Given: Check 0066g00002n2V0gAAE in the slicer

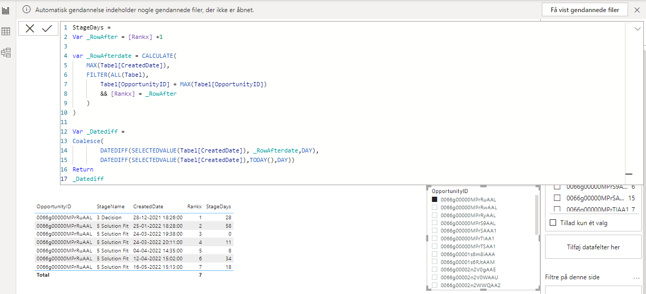Looking at the screenshot, I should tap(435, 269).
